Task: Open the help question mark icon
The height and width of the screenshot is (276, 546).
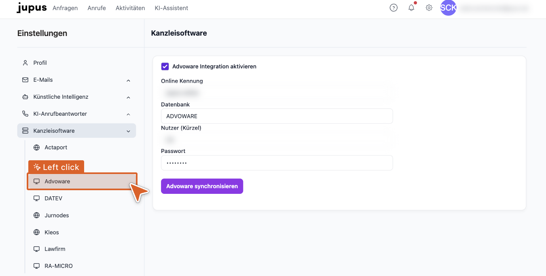Action: coord(394,8)
